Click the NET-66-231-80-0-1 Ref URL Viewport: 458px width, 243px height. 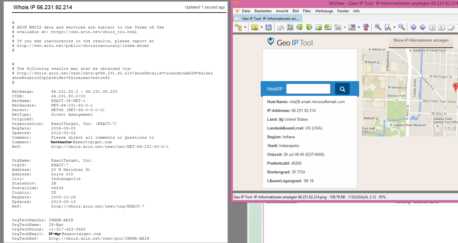110,147
